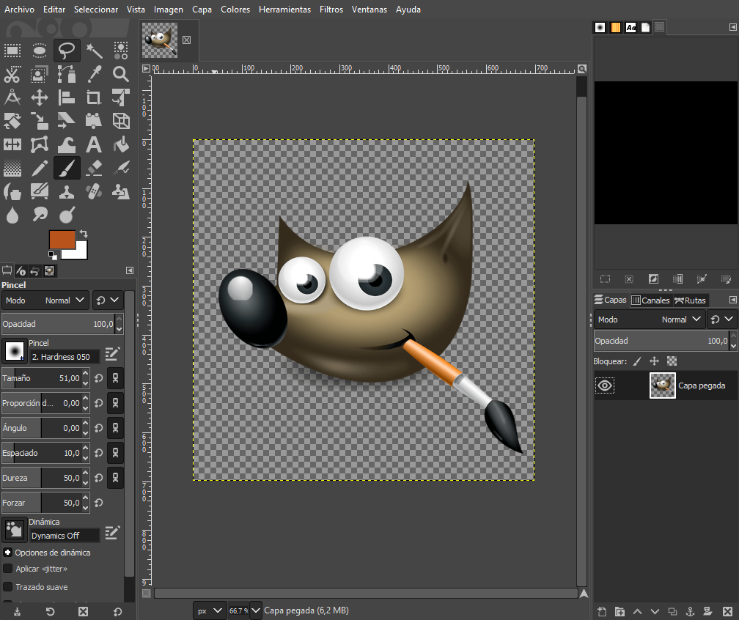Toggle link of Dureza to brush native

(x=116, y=478)
